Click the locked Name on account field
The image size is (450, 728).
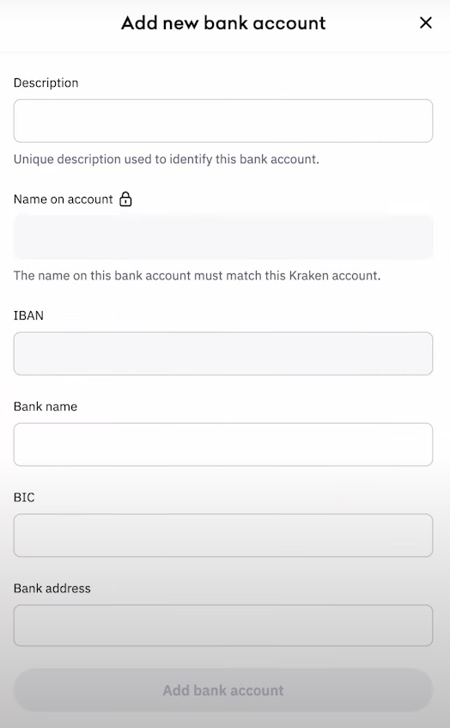coord(223,236)
